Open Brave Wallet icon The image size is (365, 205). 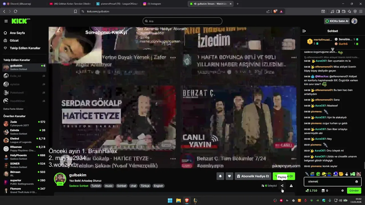[344, 11]
